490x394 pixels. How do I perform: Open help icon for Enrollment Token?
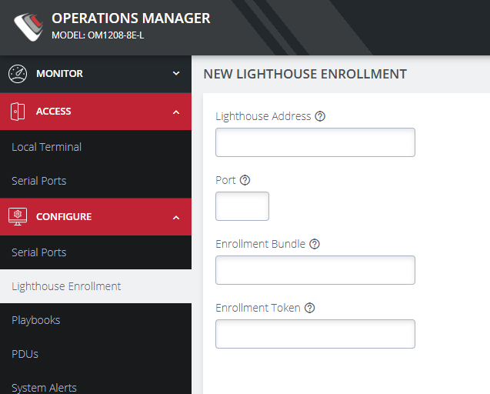tap(310, 308)
